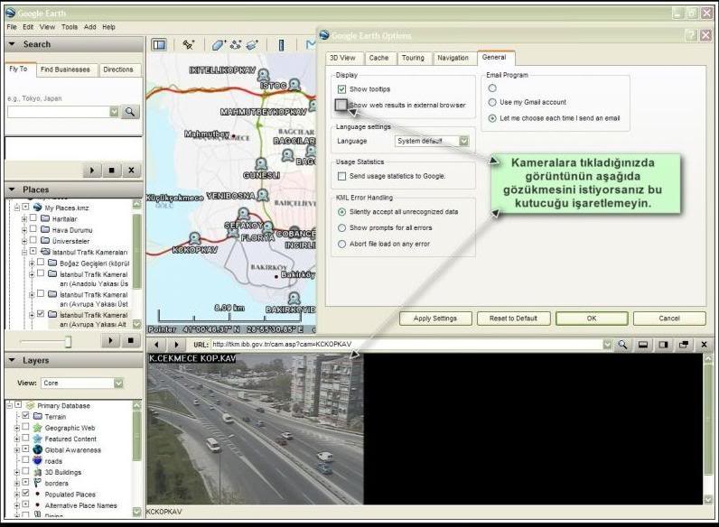This screenshot has height=527, width=719.
Task: Enable Send usage statistics to Google
Action: point(342,175)
